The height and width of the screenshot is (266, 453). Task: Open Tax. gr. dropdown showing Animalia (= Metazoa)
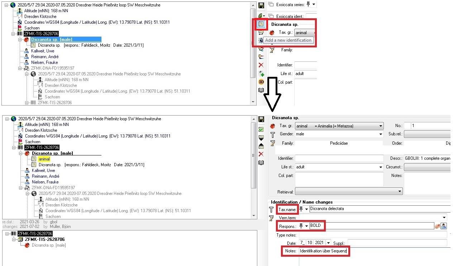pyautogui.click(x=380, y=126)
